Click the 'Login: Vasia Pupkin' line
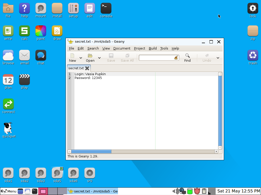 click(90, 74)
